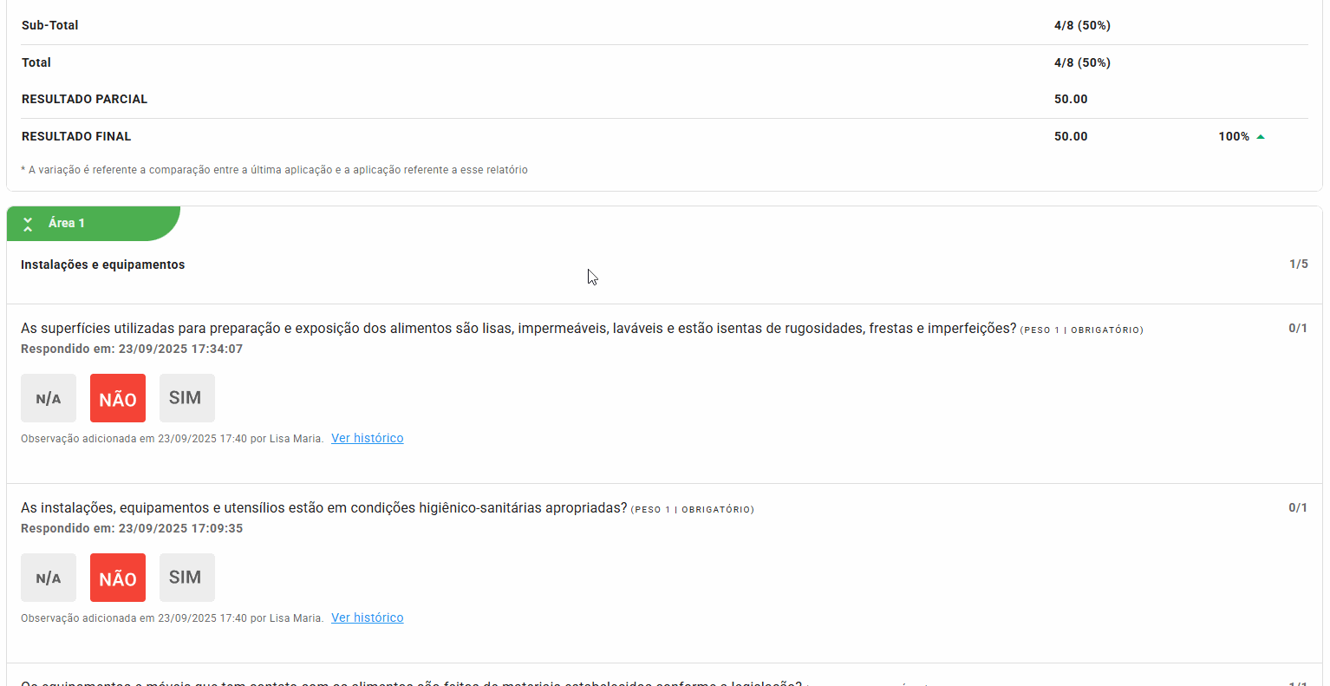Click the variation footnote about última aplicação

[274, 170]
